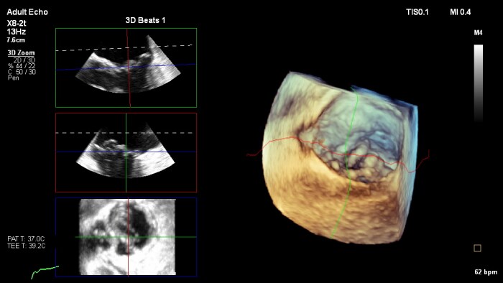Click the gray dashed line in middle view
This screenshot has height=283, width=503.
point(124,133)
